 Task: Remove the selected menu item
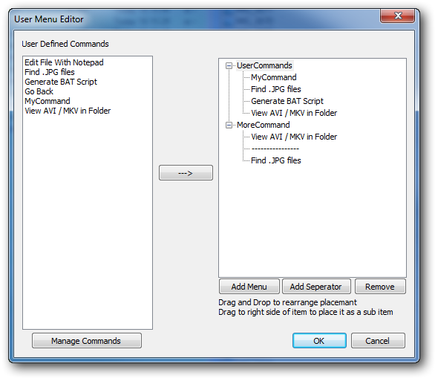380,287
